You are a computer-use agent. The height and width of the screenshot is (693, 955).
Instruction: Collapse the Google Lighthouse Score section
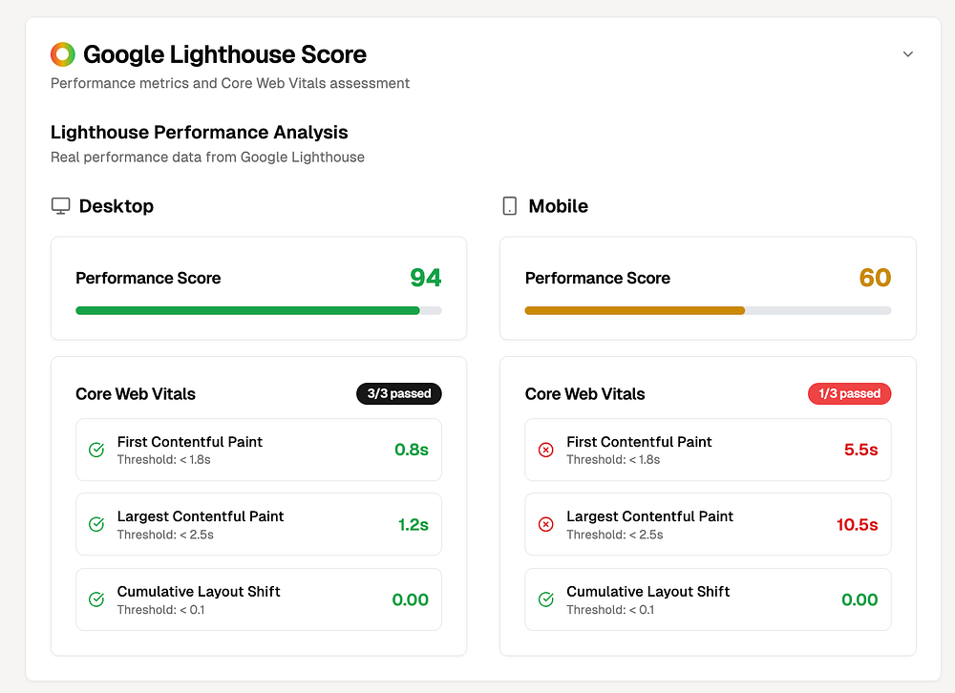click(x=908, y=54)
